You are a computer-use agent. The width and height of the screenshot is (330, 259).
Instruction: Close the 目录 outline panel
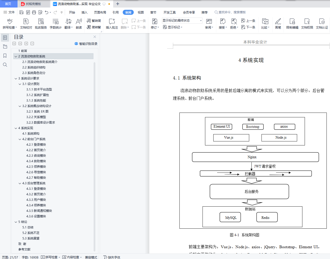coord(95,37)
